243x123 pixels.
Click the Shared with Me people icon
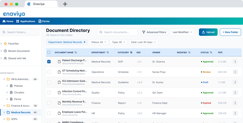[5, 58]
